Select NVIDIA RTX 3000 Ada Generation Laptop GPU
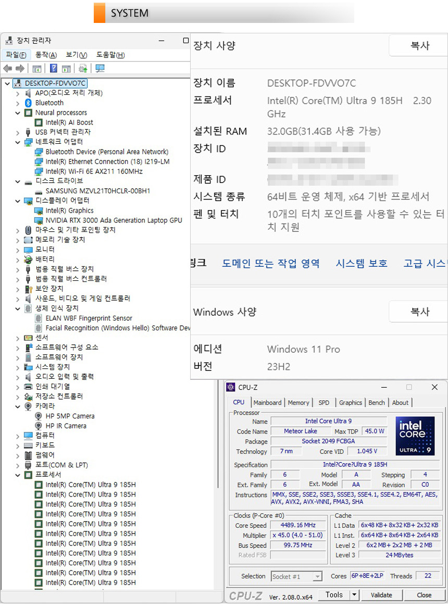The width and height of the screenshot is (448, 606). (114, 220)
